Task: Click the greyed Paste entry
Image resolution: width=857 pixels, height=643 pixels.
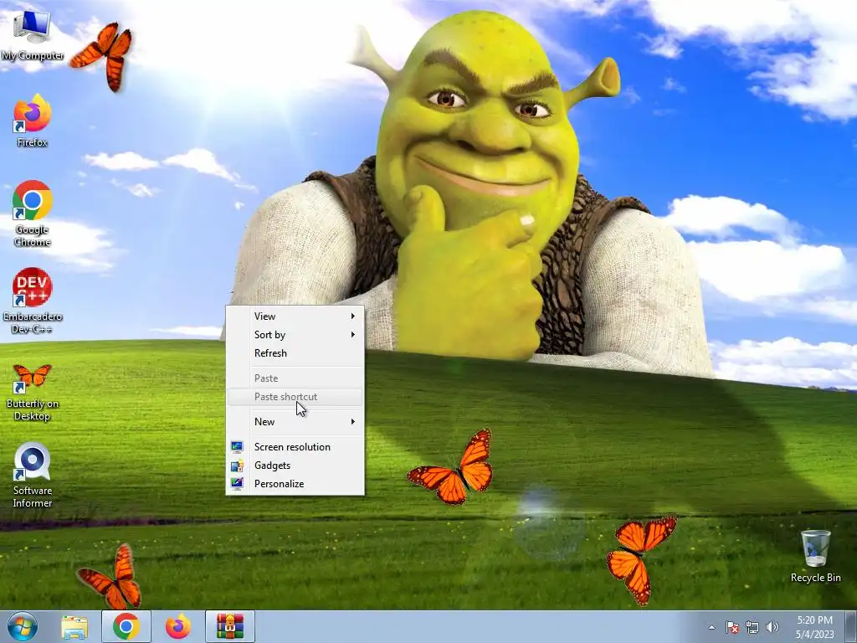Action: pos(295,378)
